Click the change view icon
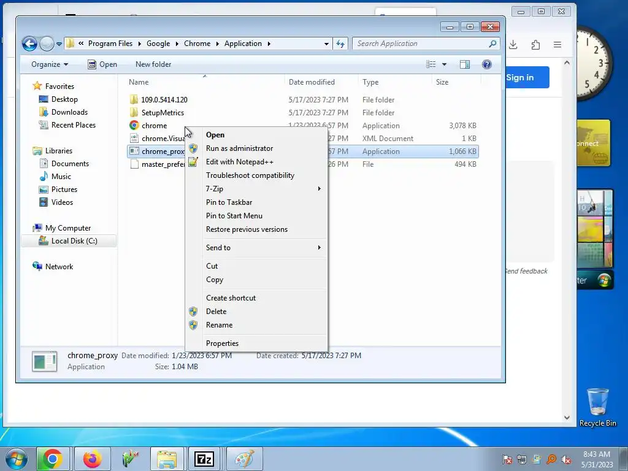The width and height of the screenshot is (628, 471). tap(431, 64)
